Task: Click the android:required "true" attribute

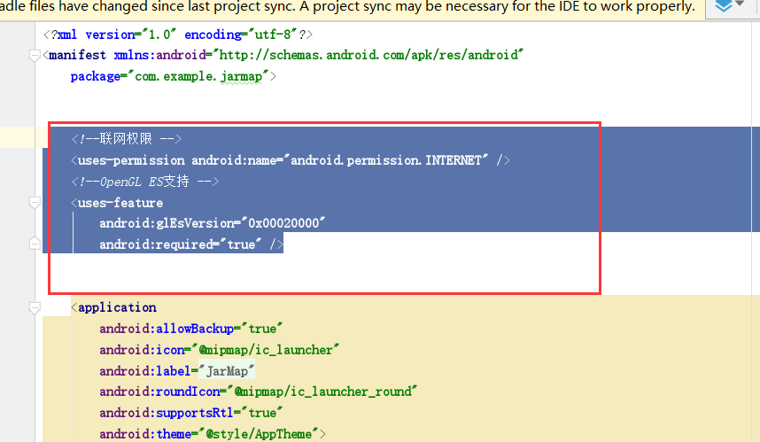Action: 181,244
